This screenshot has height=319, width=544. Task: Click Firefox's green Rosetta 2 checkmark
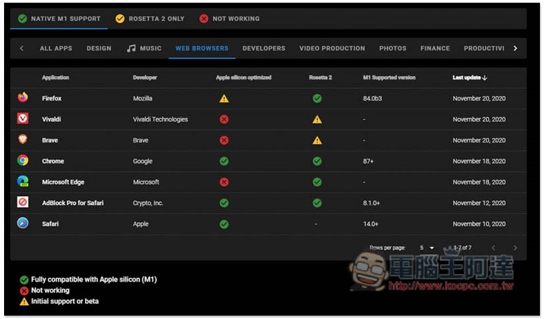(317, 98)
